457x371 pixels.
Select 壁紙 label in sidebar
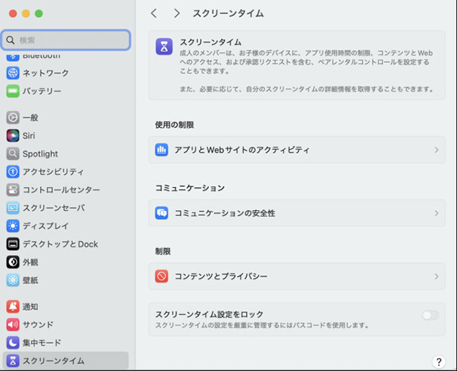[x=30, y=280]
